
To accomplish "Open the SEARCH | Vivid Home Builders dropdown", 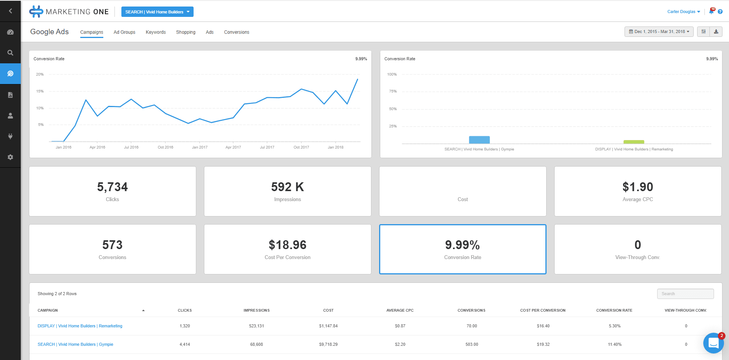I will [157, 12].
